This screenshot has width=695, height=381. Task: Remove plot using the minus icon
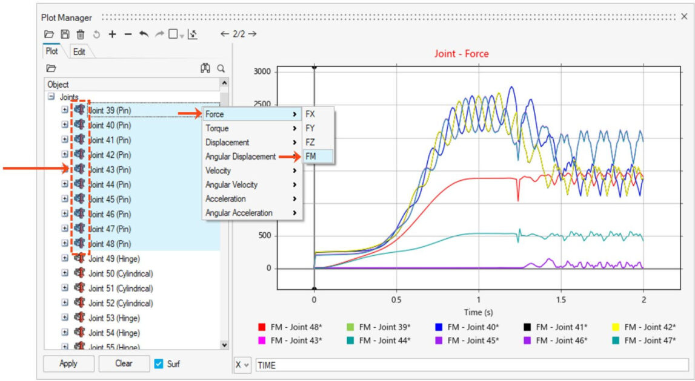point(128,34)
